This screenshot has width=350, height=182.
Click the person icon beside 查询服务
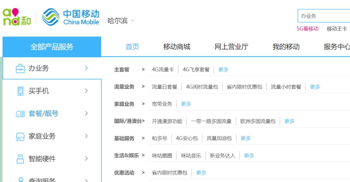(x=21, y=179)
